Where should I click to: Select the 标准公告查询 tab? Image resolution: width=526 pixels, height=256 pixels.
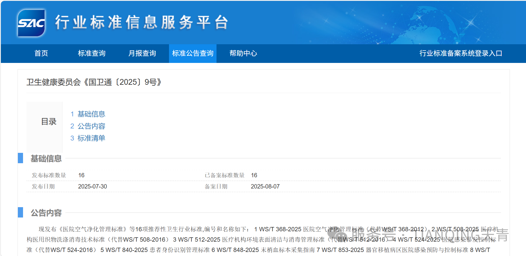click(193, 53)
